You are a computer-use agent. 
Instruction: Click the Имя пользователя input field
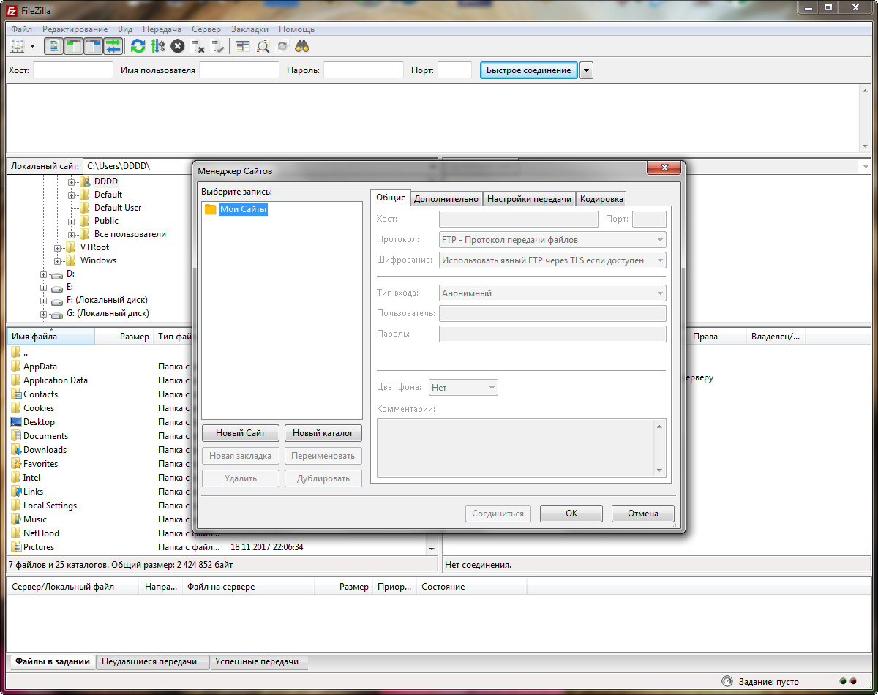pyautogui.click(x=239, y=70)
